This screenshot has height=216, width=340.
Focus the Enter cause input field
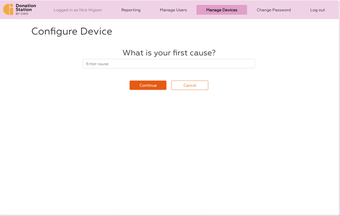pos(169,64)
